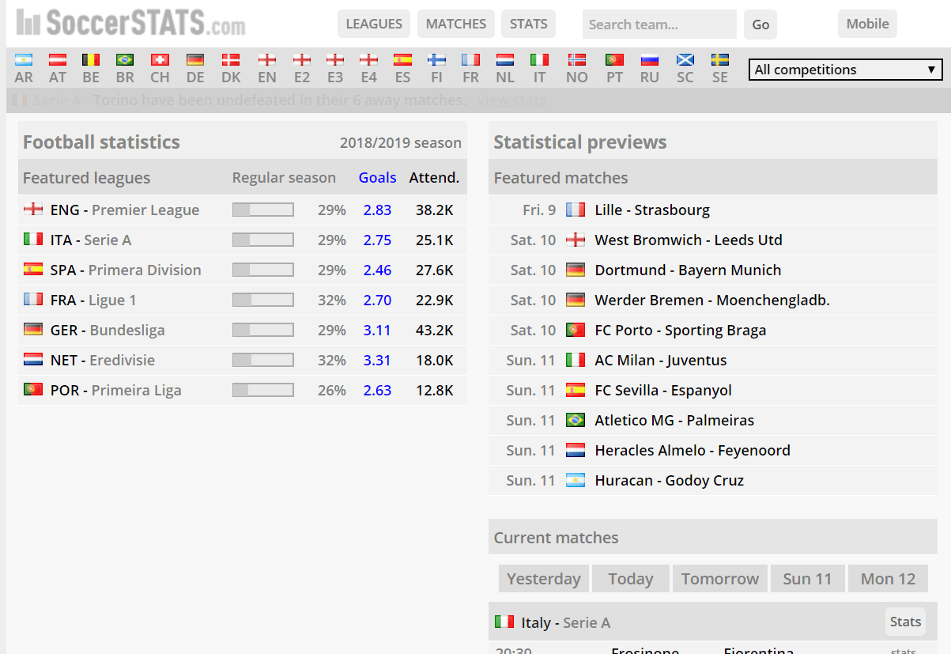Open AC Milan - Juventus preview
The image size is (951, 654).
tap(661, 360)
